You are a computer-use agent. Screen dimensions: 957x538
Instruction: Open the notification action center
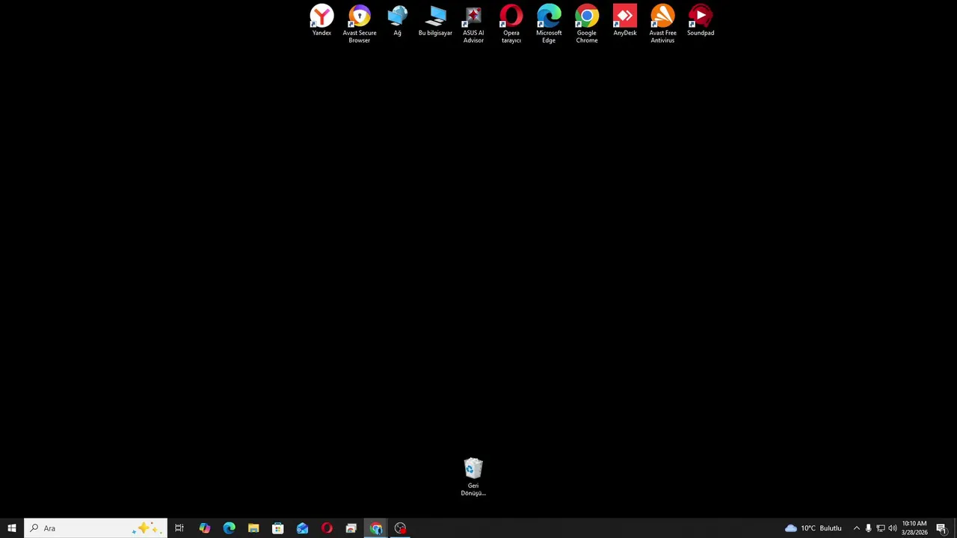coord(941,528)
